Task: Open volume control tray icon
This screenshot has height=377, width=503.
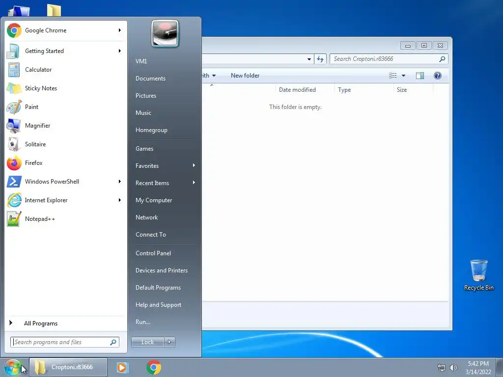Action: (x=453, y=368)
